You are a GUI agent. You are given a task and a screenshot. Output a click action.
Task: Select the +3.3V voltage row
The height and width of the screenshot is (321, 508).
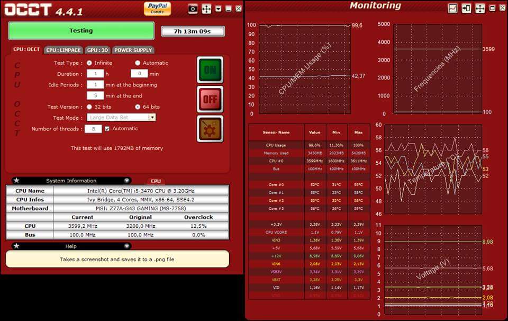pos(310,224)
